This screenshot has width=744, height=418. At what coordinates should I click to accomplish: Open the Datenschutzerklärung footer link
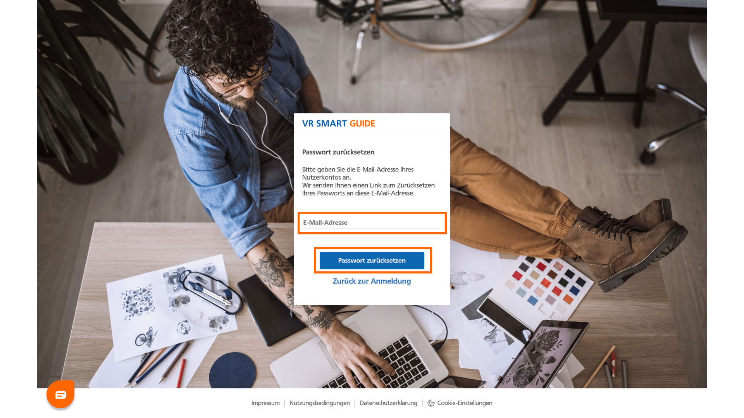coord(388,403)
